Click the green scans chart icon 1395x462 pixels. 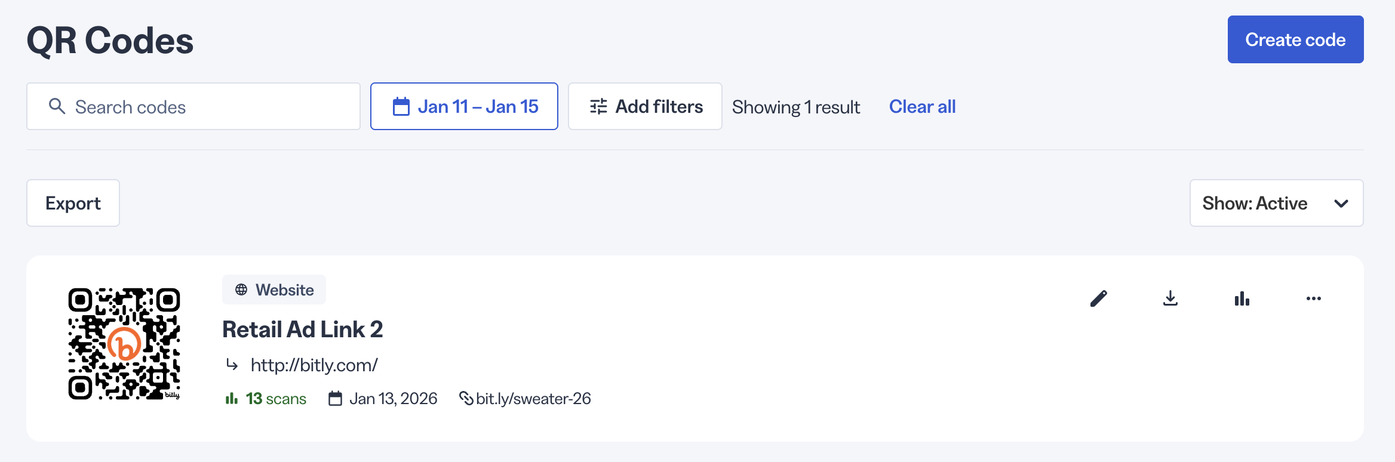[232, 398]
